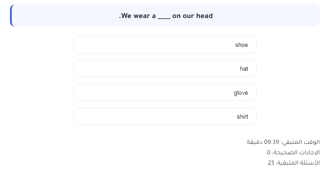This screenshot has height=175, width=327.
Task: Click the correct answers label الإجابات الصحيحة
Action: point(296,152)
